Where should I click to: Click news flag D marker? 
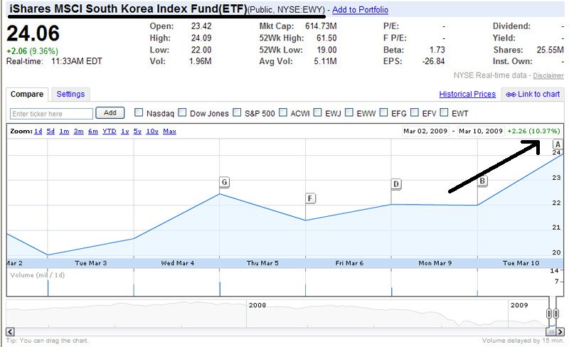(x=396, y=184)
